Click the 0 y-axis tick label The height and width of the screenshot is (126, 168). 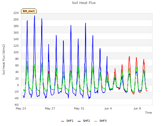pos(18,85)
